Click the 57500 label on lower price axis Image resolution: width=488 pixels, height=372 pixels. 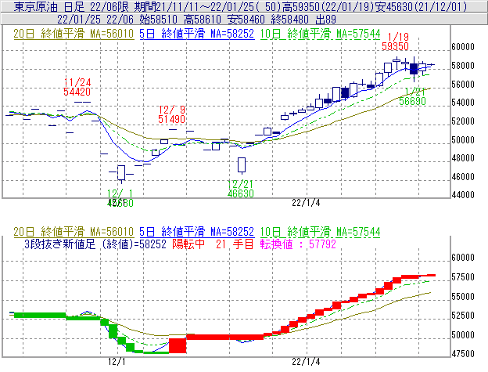463,277
